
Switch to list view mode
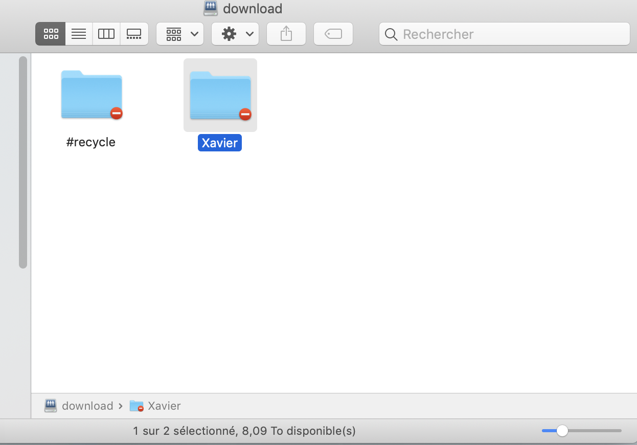pyautogui.click(x=79, y=34)
